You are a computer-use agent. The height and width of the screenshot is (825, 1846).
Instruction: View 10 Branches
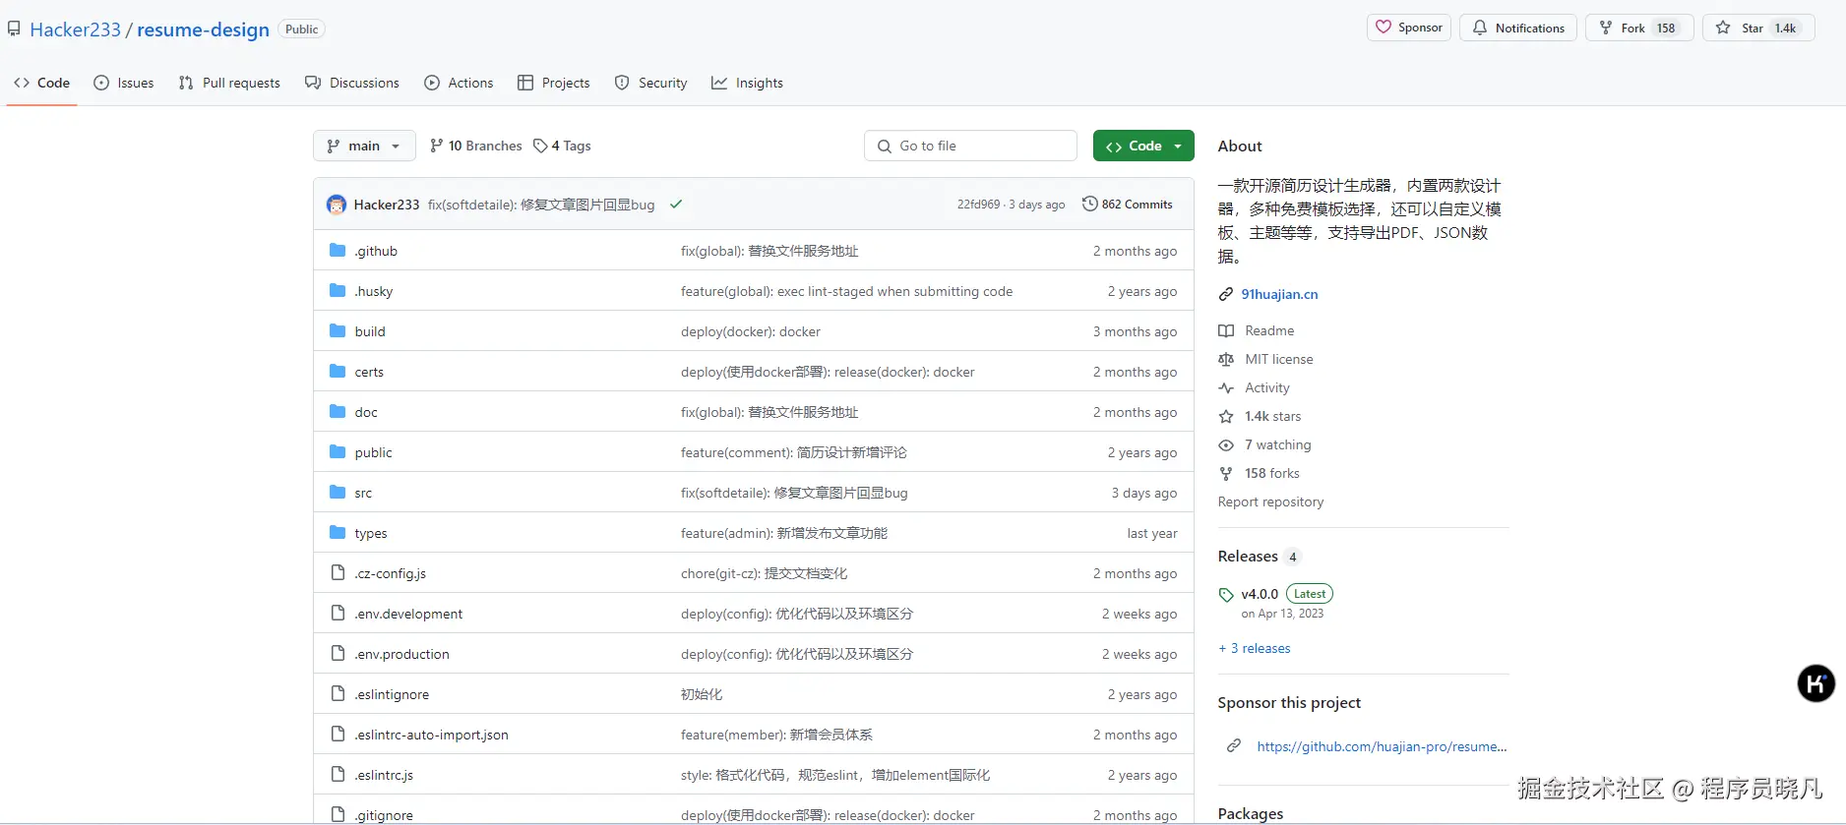476,146
